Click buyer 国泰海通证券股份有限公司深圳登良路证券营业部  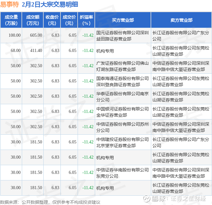pyautogui.click(x=123, y=82)
